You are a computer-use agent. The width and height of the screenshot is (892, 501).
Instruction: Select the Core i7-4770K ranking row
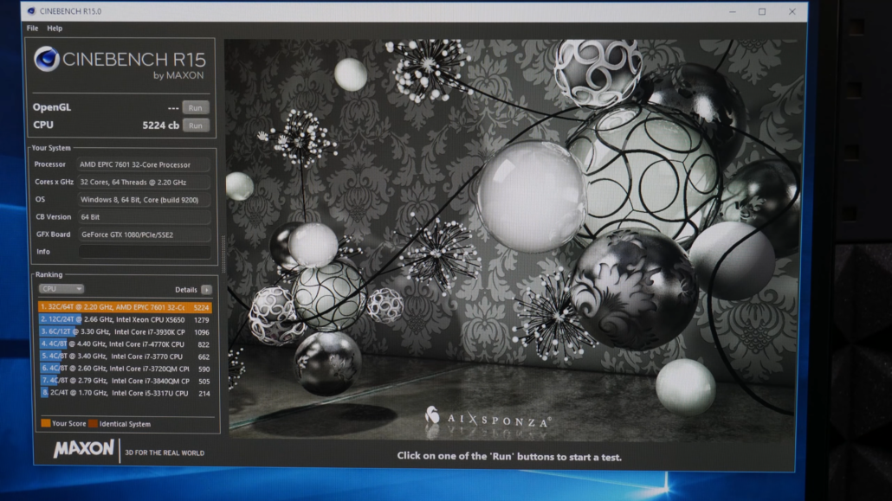(x=125, y=344)
